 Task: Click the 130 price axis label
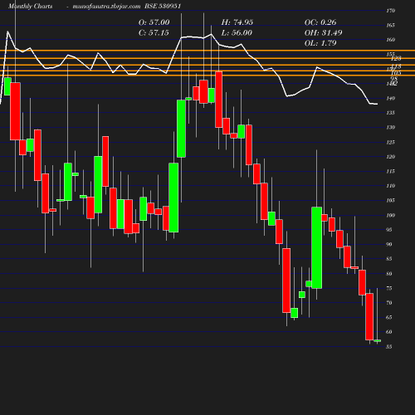(x=390, y=128)
